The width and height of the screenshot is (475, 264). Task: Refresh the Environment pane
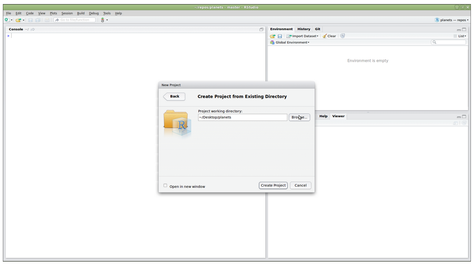[342, 36]
